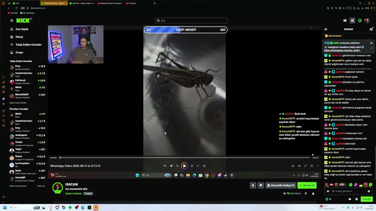Open the pinned Instagram link
This screenshot has width=376, height=211.
(x=343, y=50)
